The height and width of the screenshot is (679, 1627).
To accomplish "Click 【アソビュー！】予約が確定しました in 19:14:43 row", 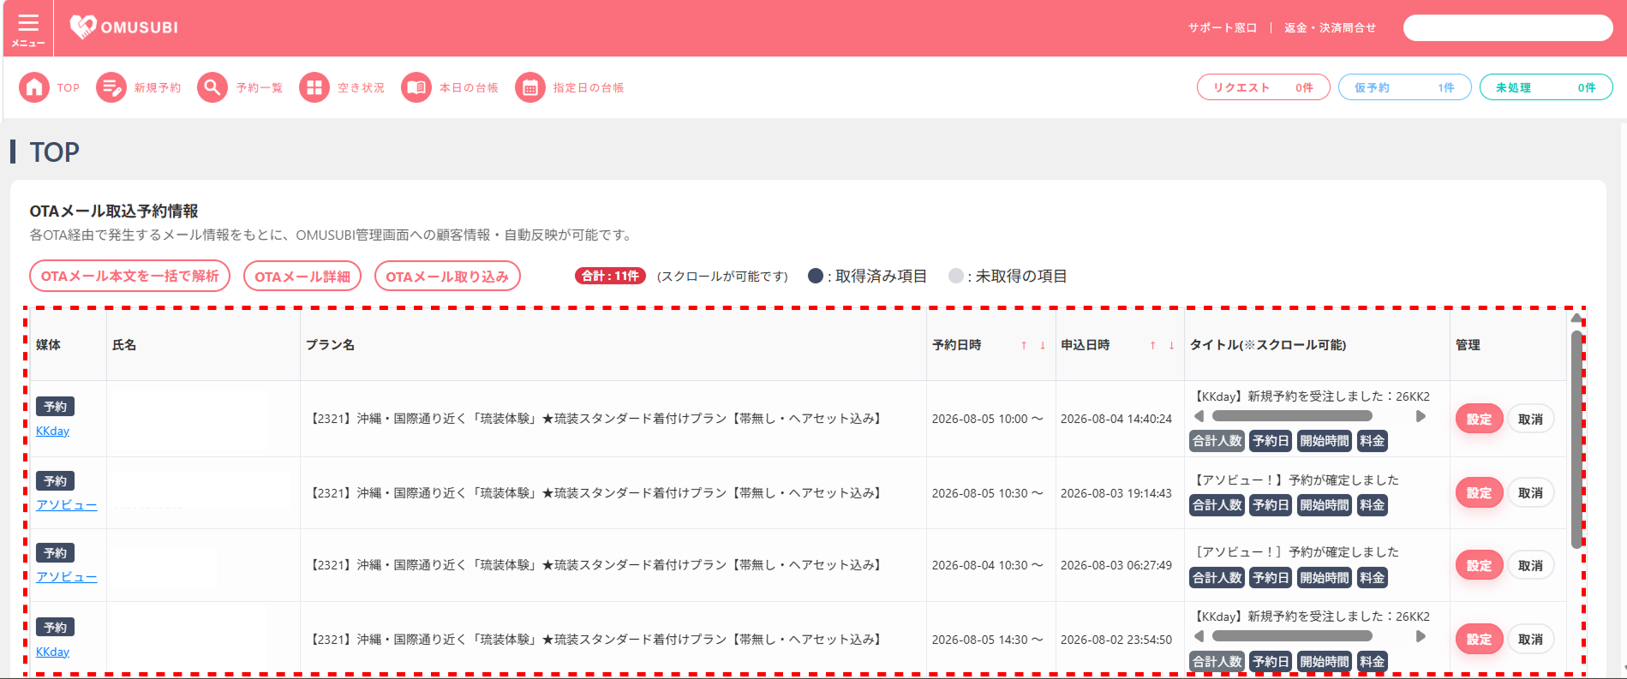I will [1296, 480].
